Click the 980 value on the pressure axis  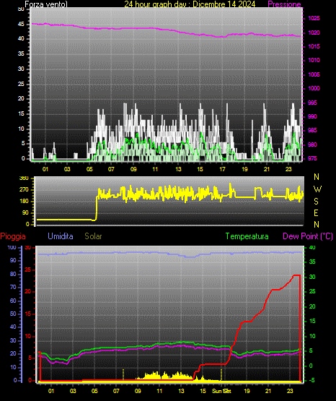click(x=312, y=145)
